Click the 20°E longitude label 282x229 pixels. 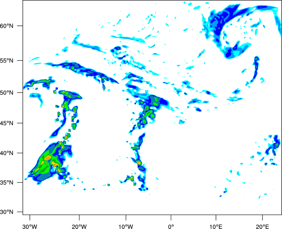coord(262,227)
